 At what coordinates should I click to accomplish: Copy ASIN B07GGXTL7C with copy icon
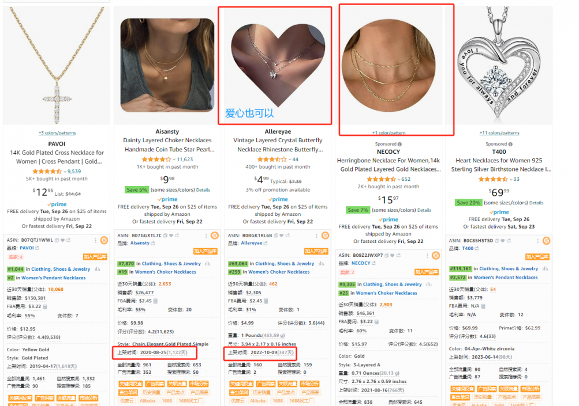(x=165, y=236)
